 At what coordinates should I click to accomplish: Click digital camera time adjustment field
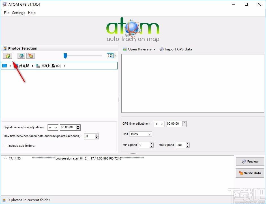[68, 127]
